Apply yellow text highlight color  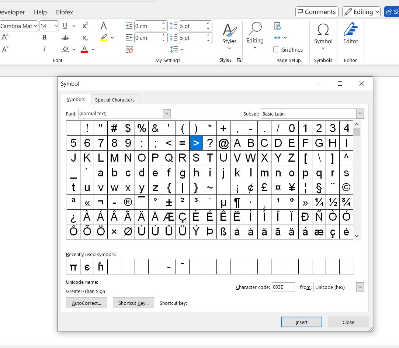pos(104,37)
